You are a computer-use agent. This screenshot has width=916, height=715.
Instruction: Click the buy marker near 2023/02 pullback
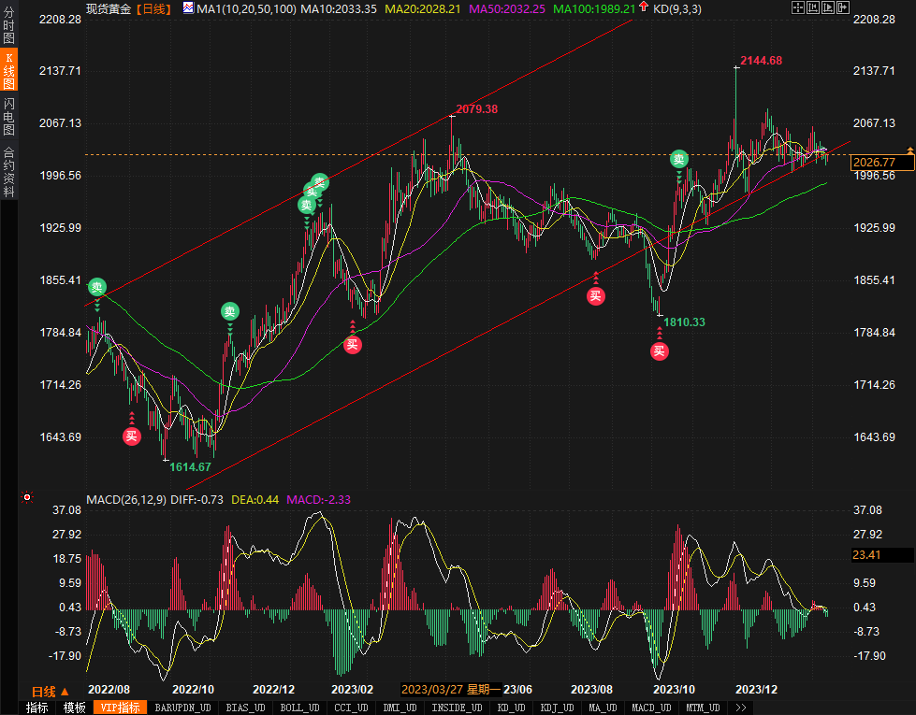[353, 345]
